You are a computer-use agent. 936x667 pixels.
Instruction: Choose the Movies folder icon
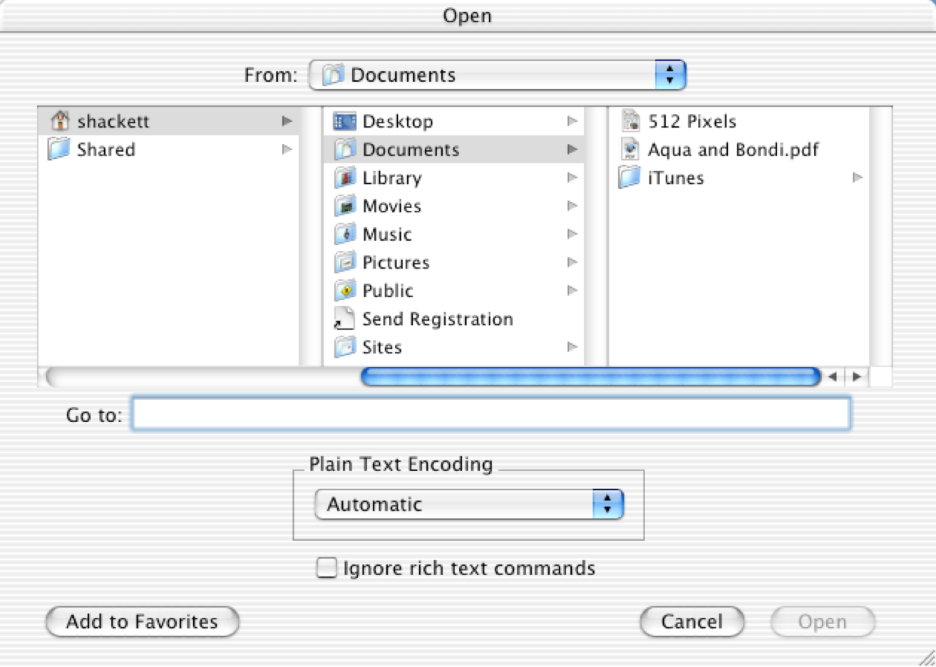click(x=345, y=206)
